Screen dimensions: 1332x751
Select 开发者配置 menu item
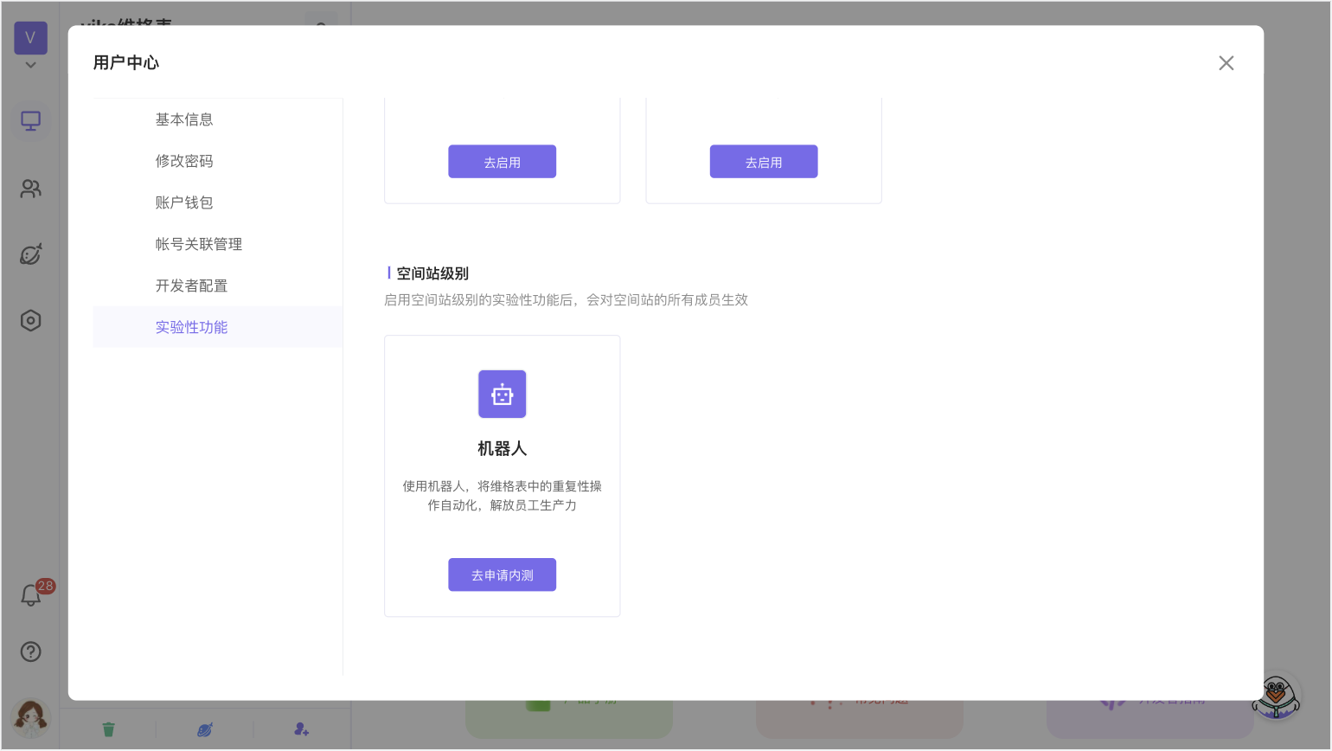pos(191,286)
